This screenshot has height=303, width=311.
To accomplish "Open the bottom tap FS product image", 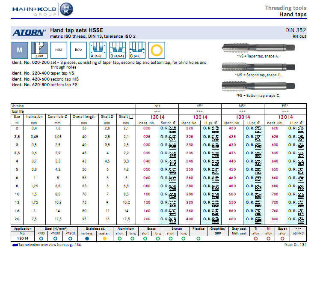I will [x=258, y=86].
